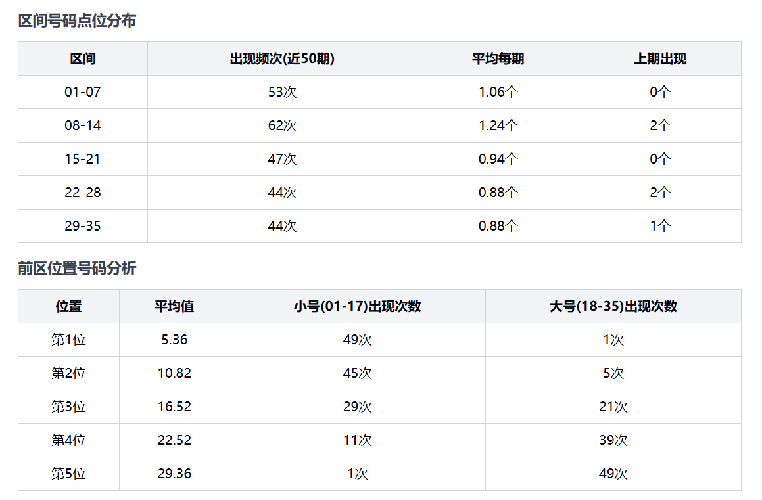Click the 29次 cell in the 第3位 row
762x500 pixels.
pos(357,407)
